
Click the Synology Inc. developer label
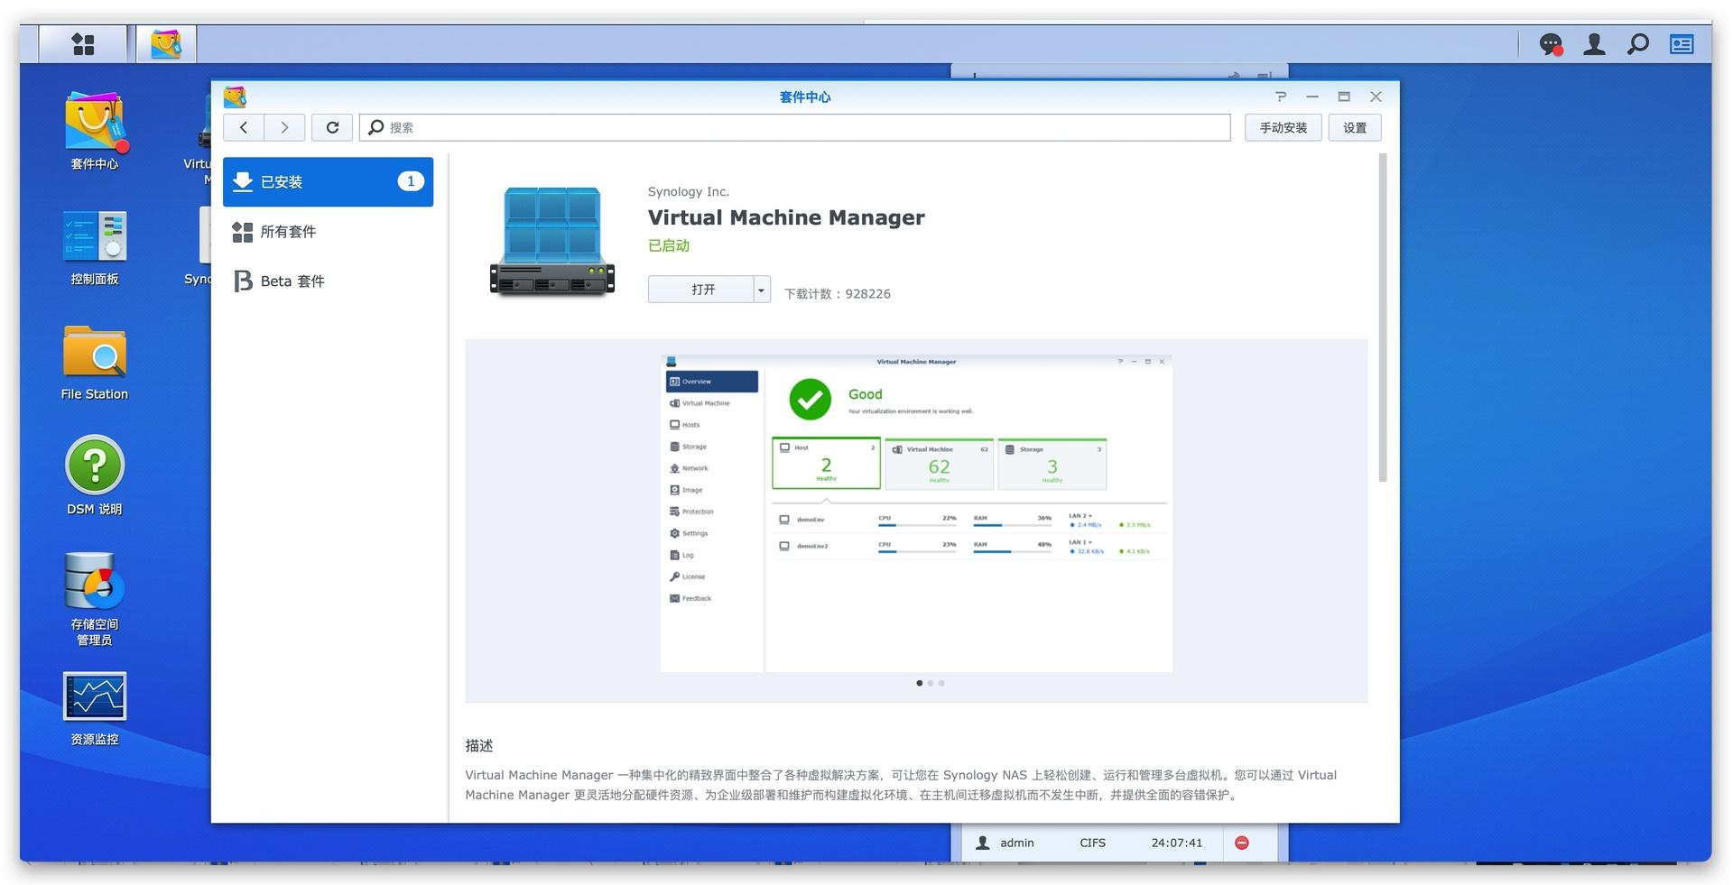(689, 191)
